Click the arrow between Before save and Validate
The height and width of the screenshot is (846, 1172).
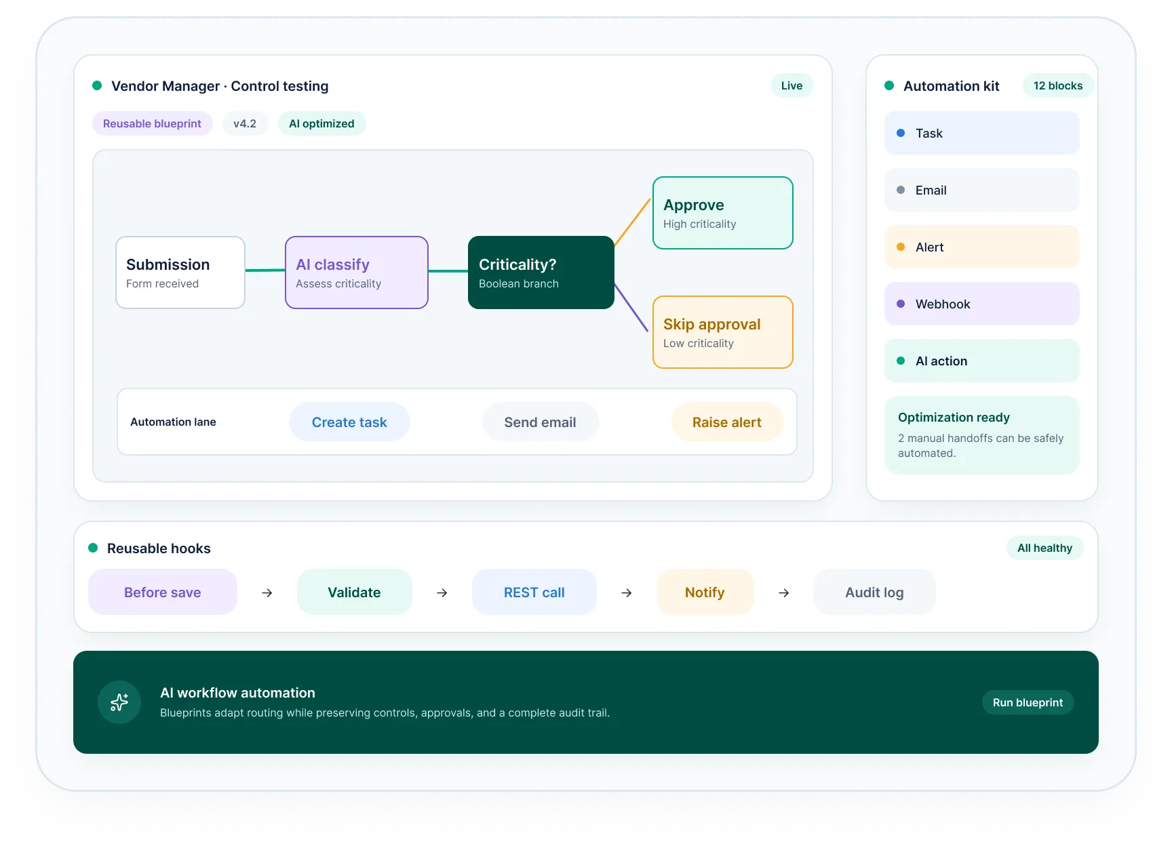tap(267, 592)
